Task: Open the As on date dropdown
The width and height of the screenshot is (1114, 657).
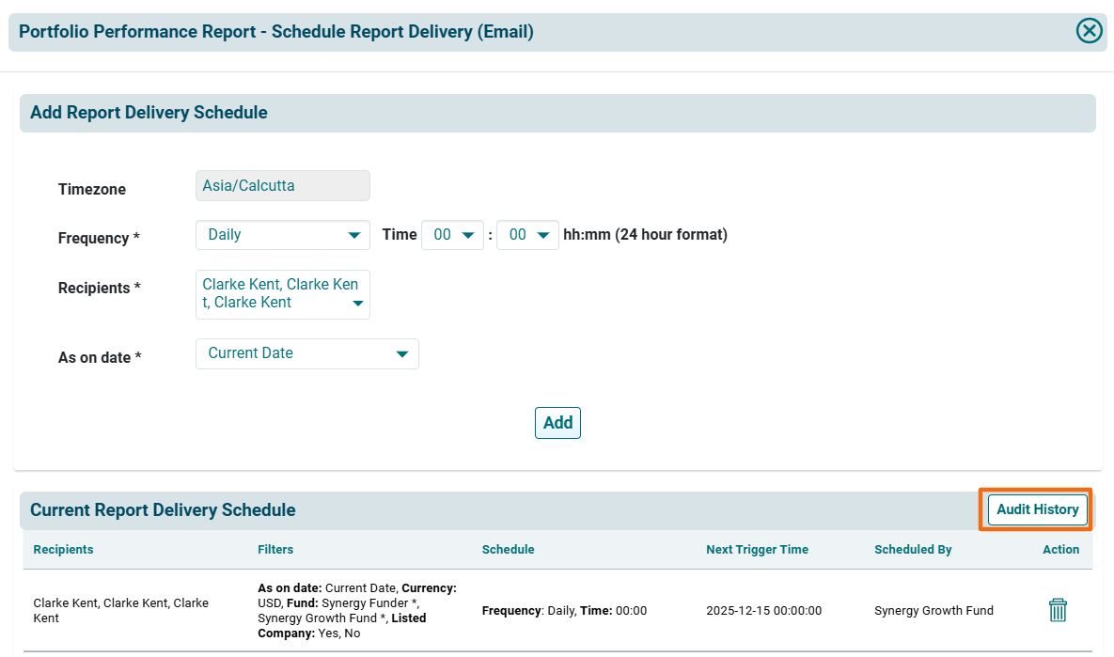Action: [306, 353]
